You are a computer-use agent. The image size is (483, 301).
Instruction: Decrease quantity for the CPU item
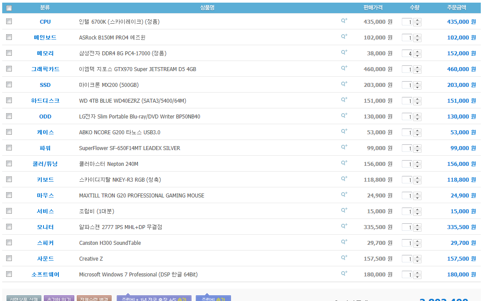(x=417, y=24)
